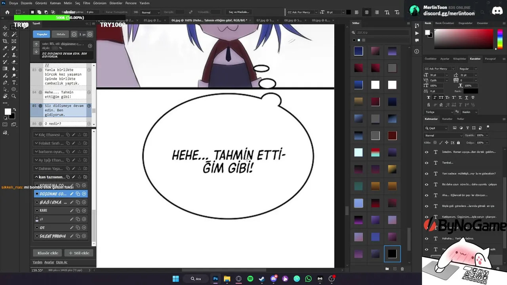Select the Move tool
The image size is (507, 285).
click(x=5, y=27)
